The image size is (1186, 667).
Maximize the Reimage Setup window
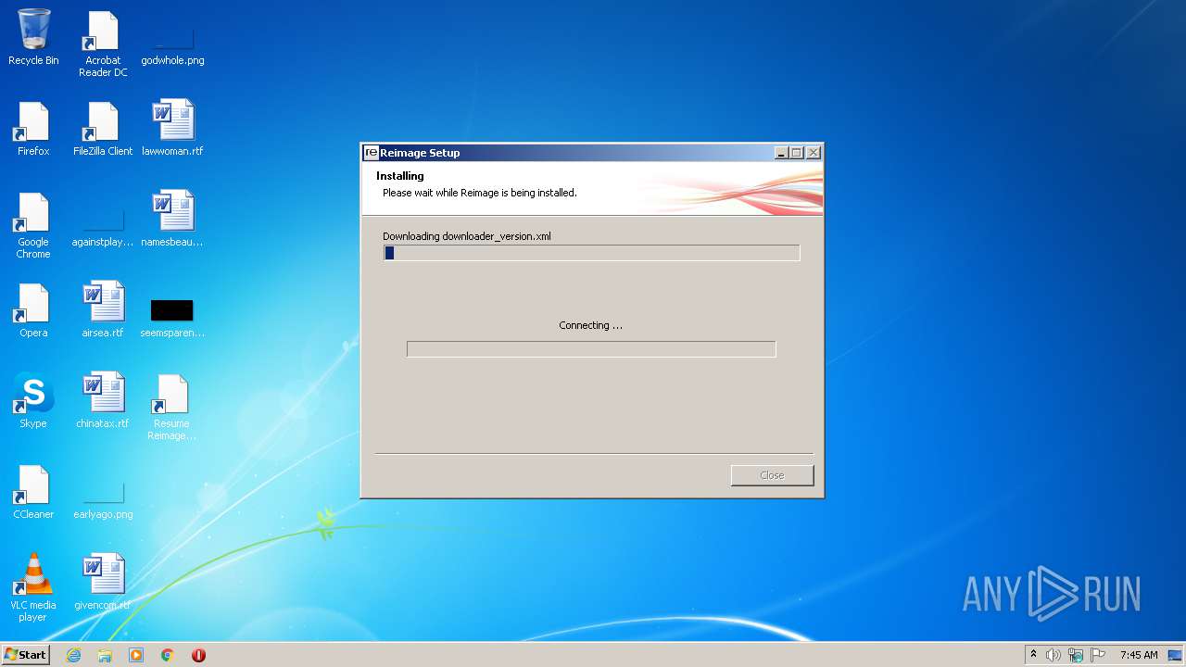tap(797, 153)
